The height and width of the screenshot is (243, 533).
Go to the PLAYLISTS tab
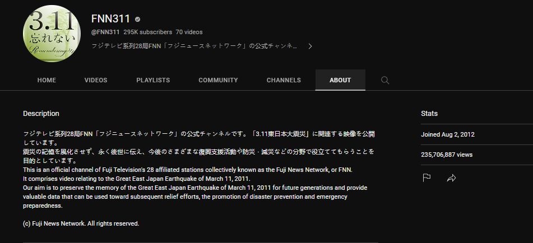(x=153, y=80)
